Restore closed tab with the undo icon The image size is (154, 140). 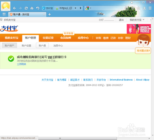pyautogui.click(x=38, y=8)
